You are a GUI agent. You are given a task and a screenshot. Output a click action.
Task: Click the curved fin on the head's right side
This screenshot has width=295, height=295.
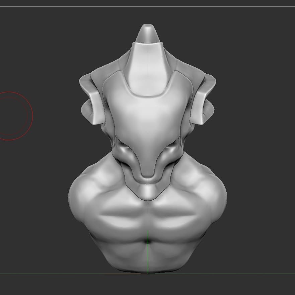click(x=203, y=99)
